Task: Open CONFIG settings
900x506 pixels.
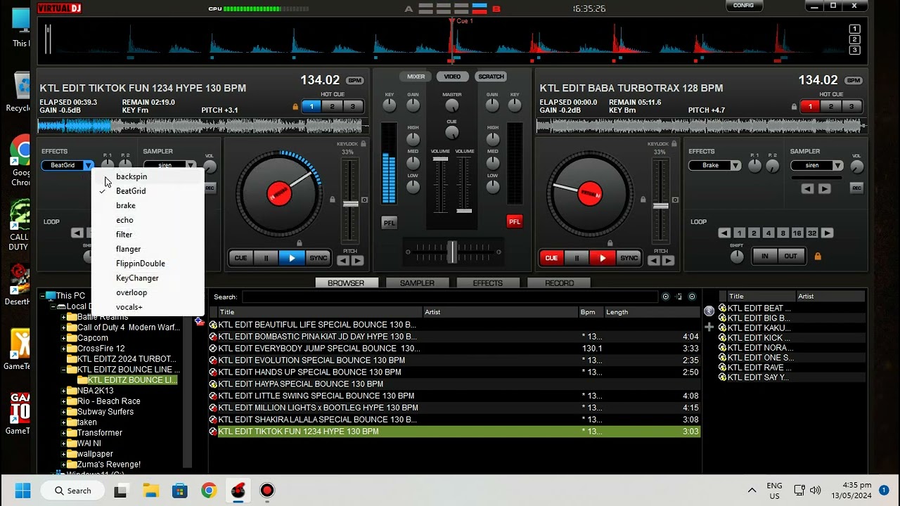Action: [x=743, y=6]
